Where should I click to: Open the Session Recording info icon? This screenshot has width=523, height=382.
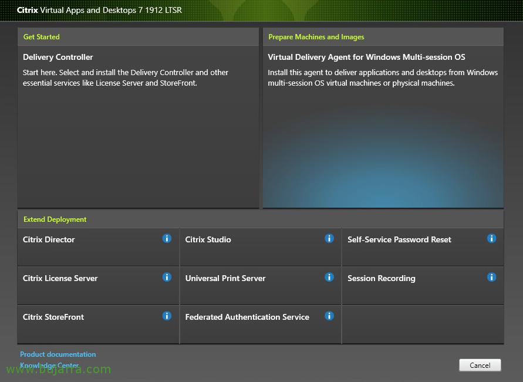point(491,277)
